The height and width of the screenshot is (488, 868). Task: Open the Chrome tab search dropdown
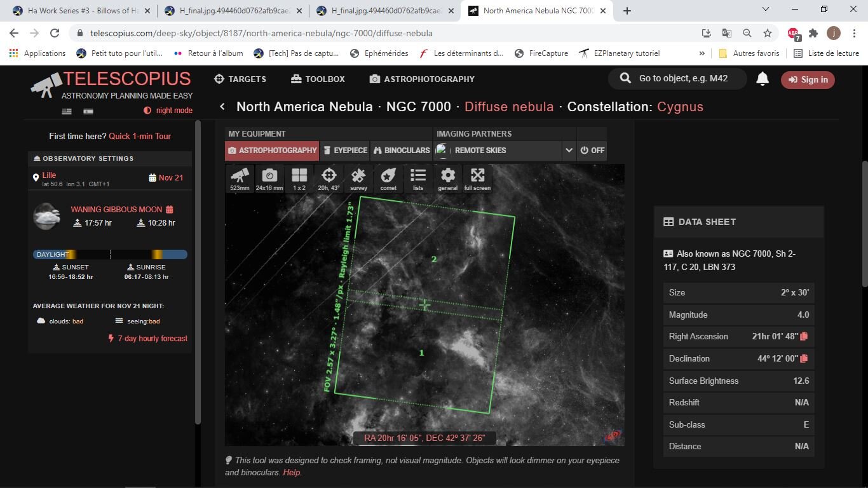click(766, 10)
